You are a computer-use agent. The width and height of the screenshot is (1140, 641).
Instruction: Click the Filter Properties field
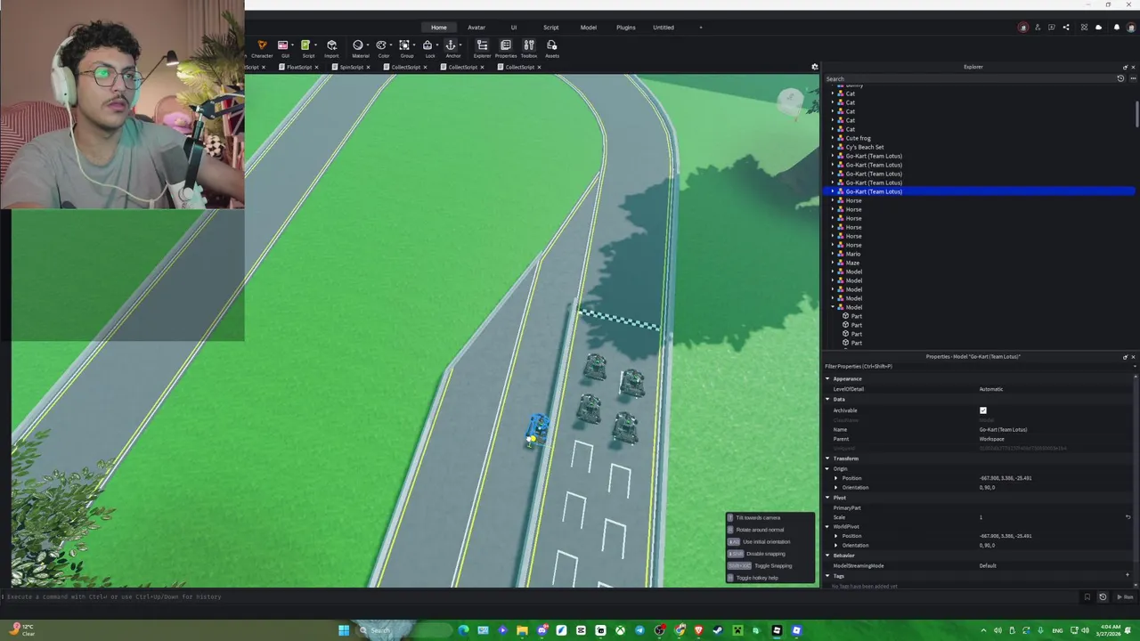pyautogui.click(x=978, y=366)
